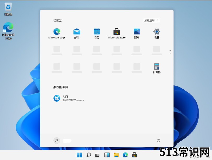Open the 入门 Get Started recommended item
The height and width of the screenshot is (160, 212).
69,98
